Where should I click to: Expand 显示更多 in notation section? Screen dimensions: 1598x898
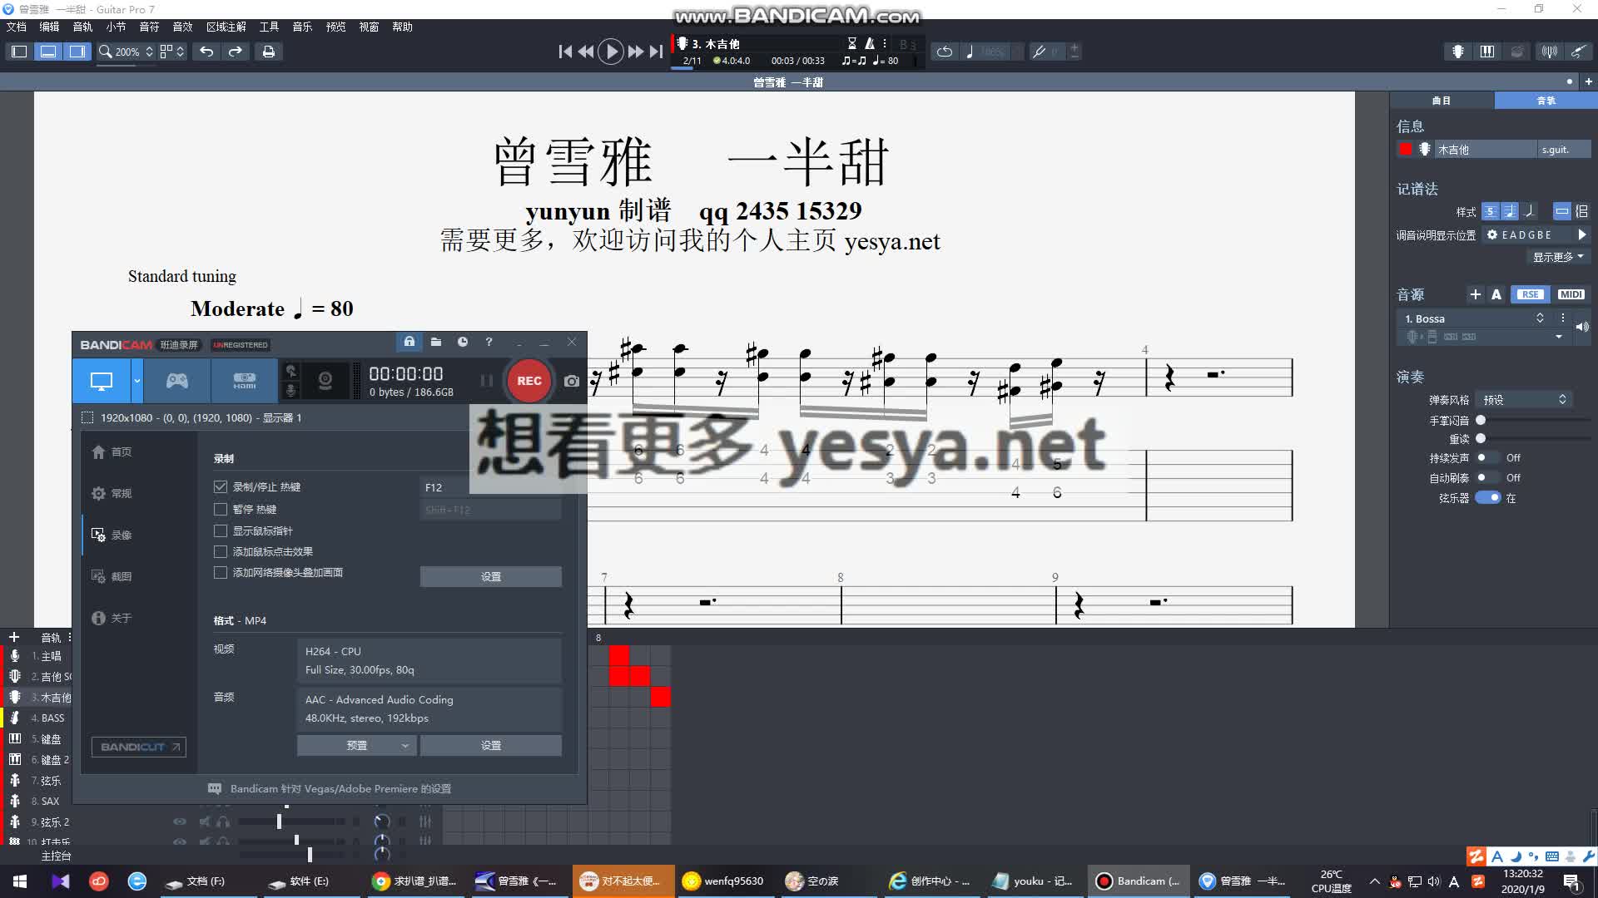coord(1558,257)
